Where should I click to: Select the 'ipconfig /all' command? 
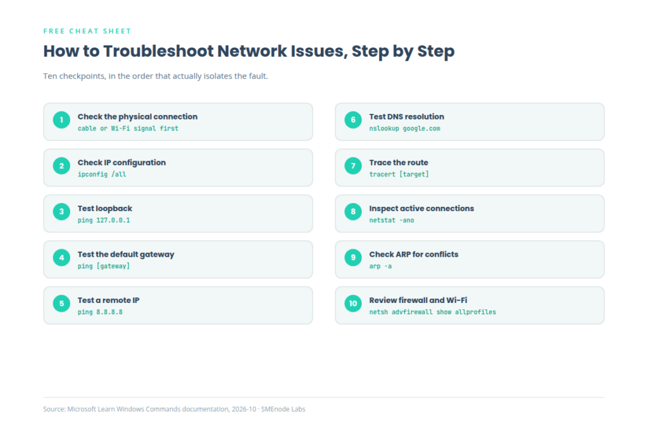click(x=102, y=175)
